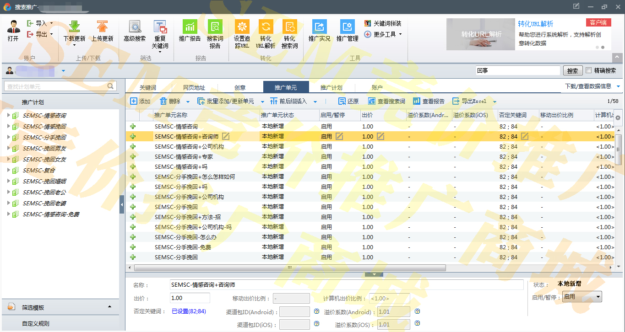Expand the SEMSC-复合 plan tree node
Viewport: 625px width, 332px height.
9,170
